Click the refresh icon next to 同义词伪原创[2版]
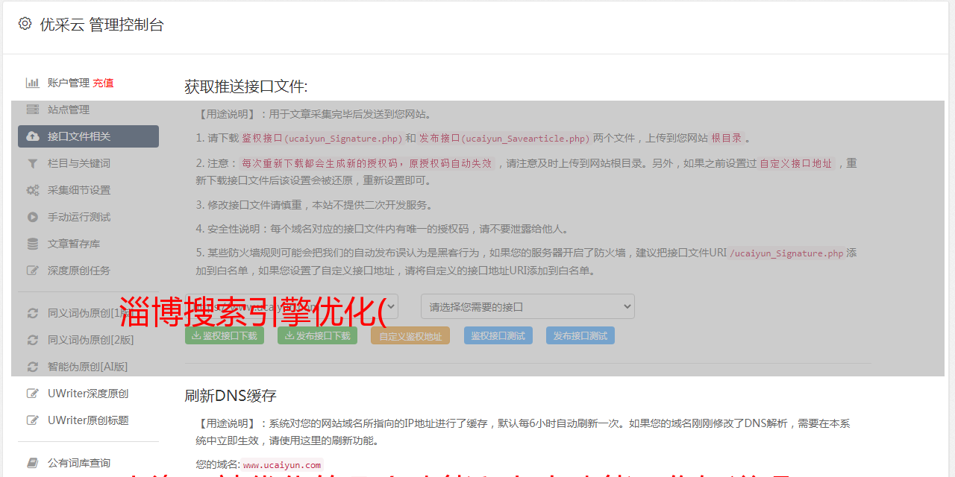 (33, 340)
